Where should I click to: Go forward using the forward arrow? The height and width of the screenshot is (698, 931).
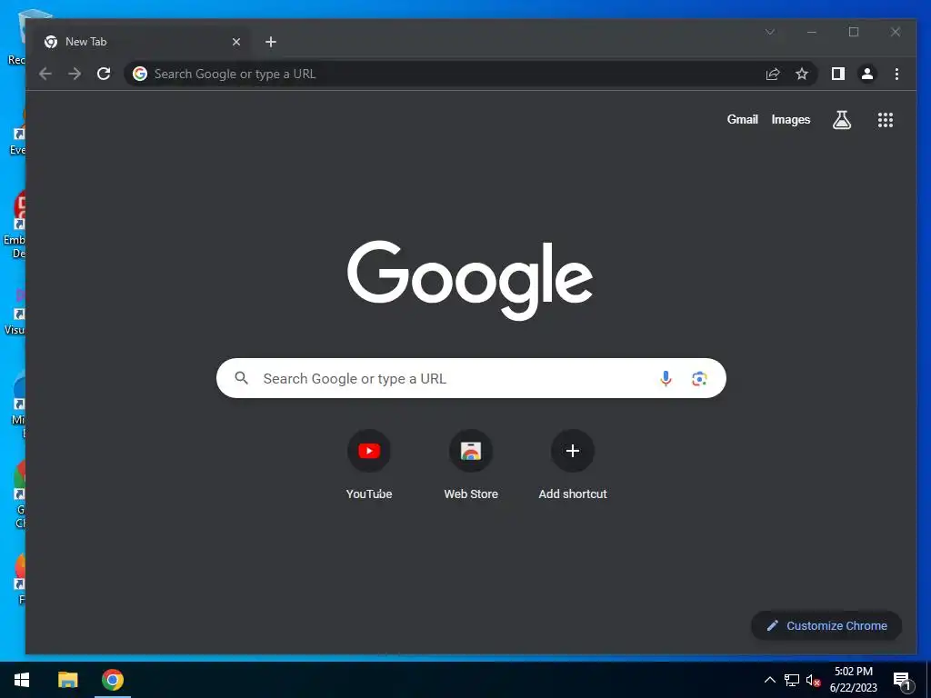(75, 74)
